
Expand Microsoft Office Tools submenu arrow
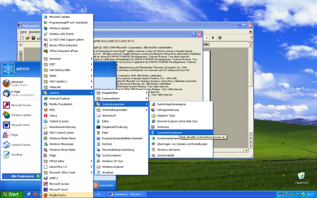[x=92, y=172]
